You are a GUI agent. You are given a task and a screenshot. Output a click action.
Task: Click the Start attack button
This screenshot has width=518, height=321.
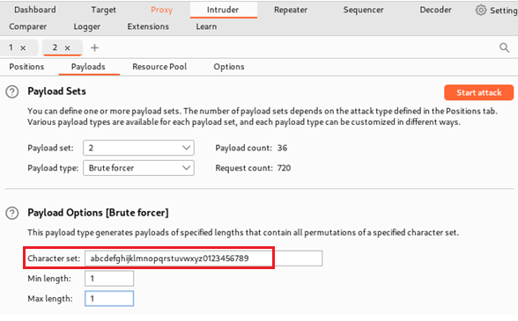478,92
